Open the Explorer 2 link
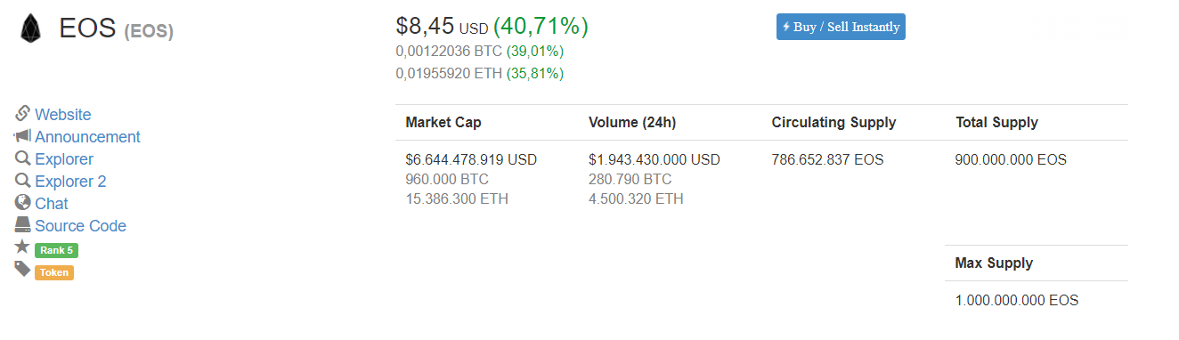This screenshot has width=1179, height=340. click(70, 182)
